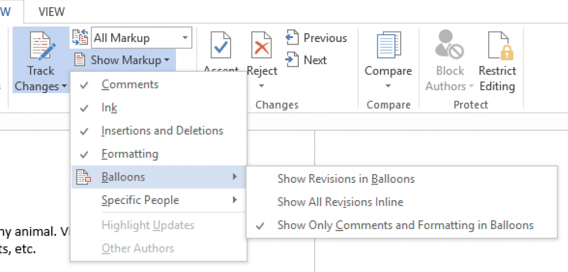Open the Reject dropdown arrow

tap(262, 86)
